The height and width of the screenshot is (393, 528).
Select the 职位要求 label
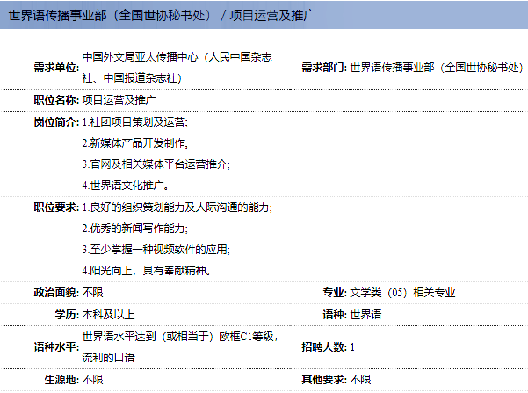pos(56,207)
